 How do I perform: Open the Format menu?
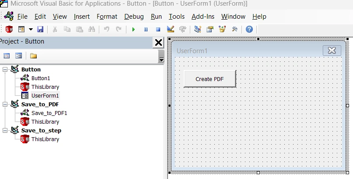coord(107,17)
